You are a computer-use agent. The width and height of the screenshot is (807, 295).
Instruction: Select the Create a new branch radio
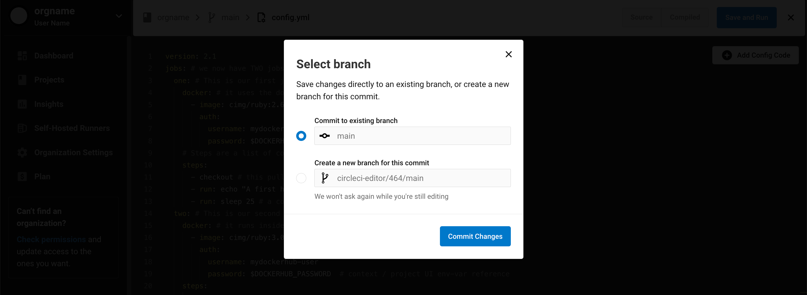coord(301,178)
